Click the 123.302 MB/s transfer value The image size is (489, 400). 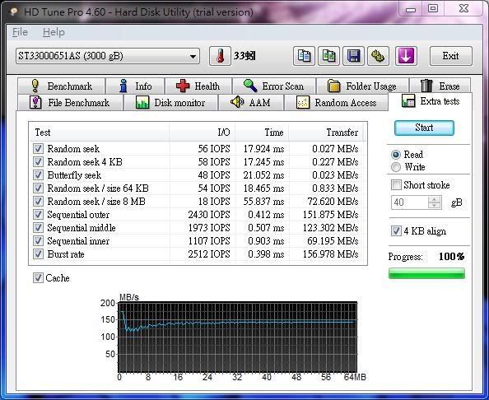point(331,228)
